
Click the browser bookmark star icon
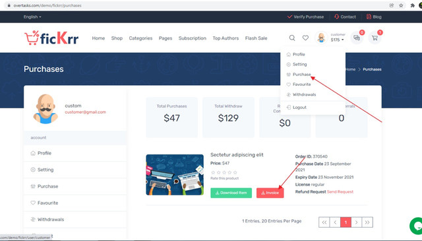tap(401, 5)
